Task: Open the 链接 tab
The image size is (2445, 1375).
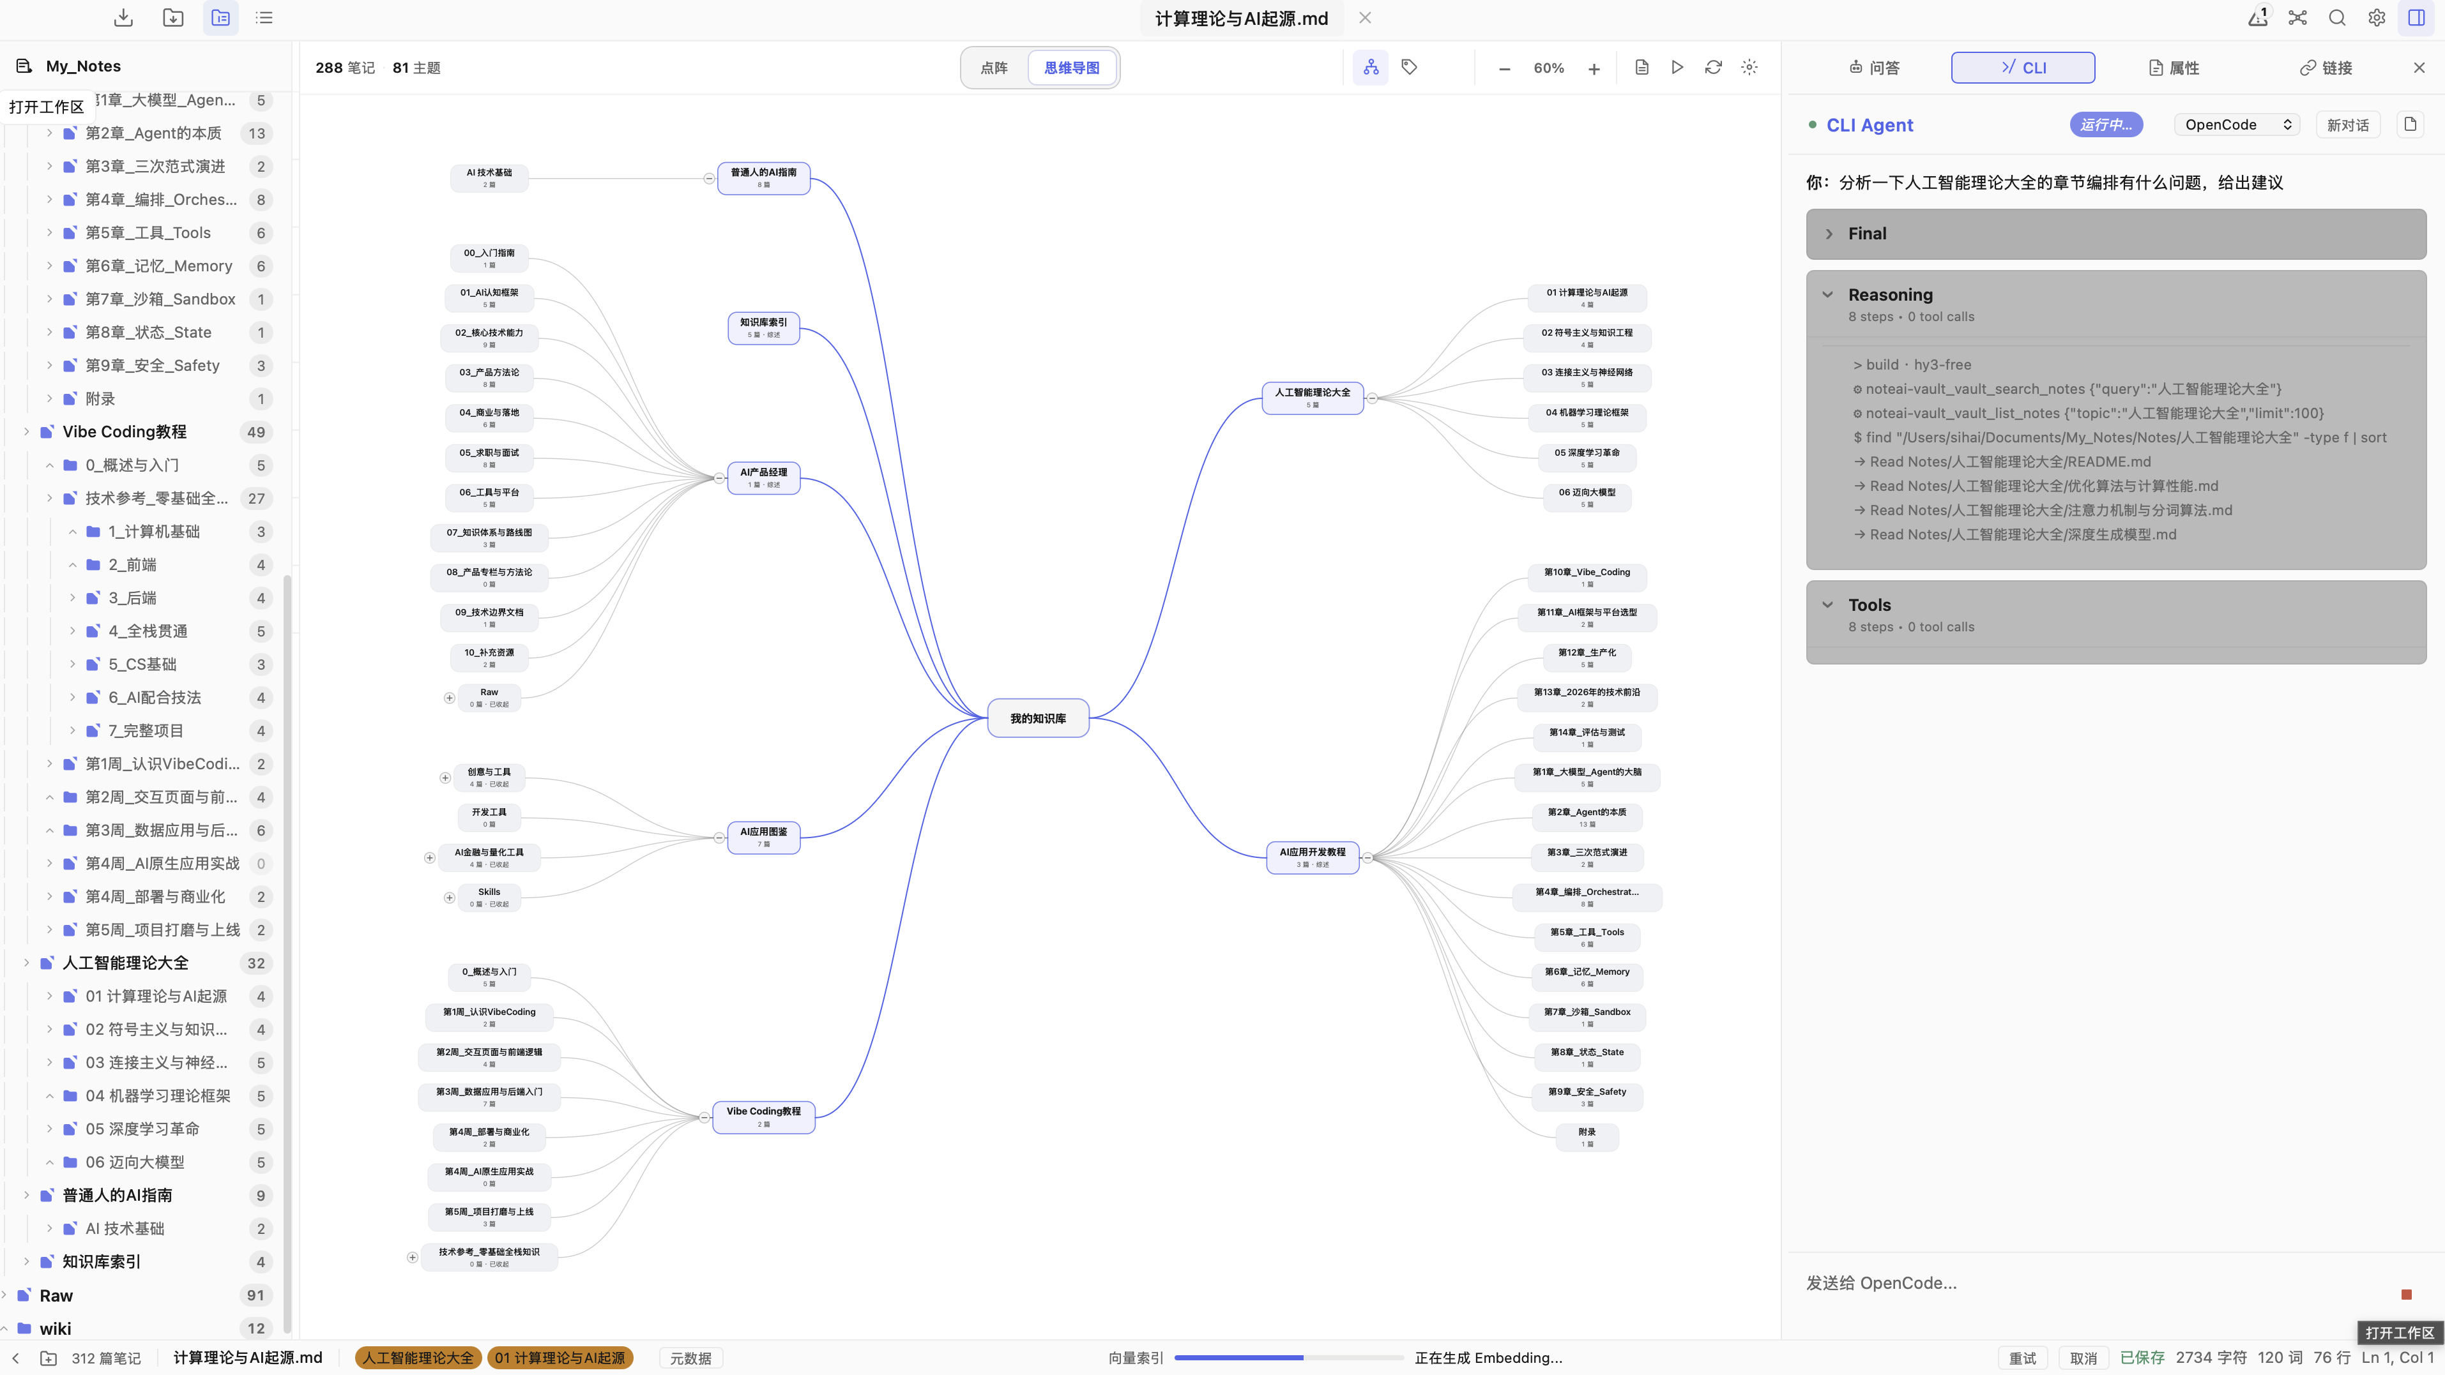Action: [2326, 67]
